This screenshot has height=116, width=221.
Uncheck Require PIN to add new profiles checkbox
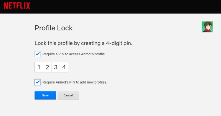tap(37, 82)
